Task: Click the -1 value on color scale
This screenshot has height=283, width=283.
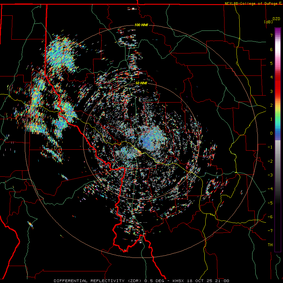Action: [270, 147]
